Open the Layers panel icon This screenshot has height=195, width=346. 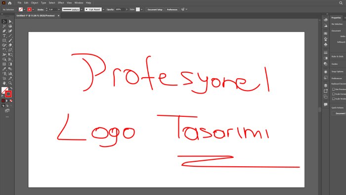(x=326, y=86)
